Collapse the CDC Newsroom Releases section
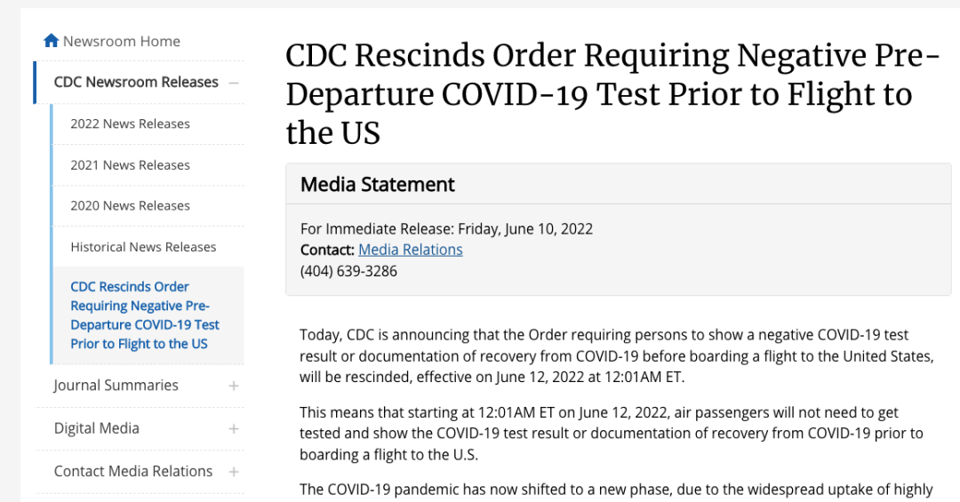960x502 pixels. click(233, 83)
